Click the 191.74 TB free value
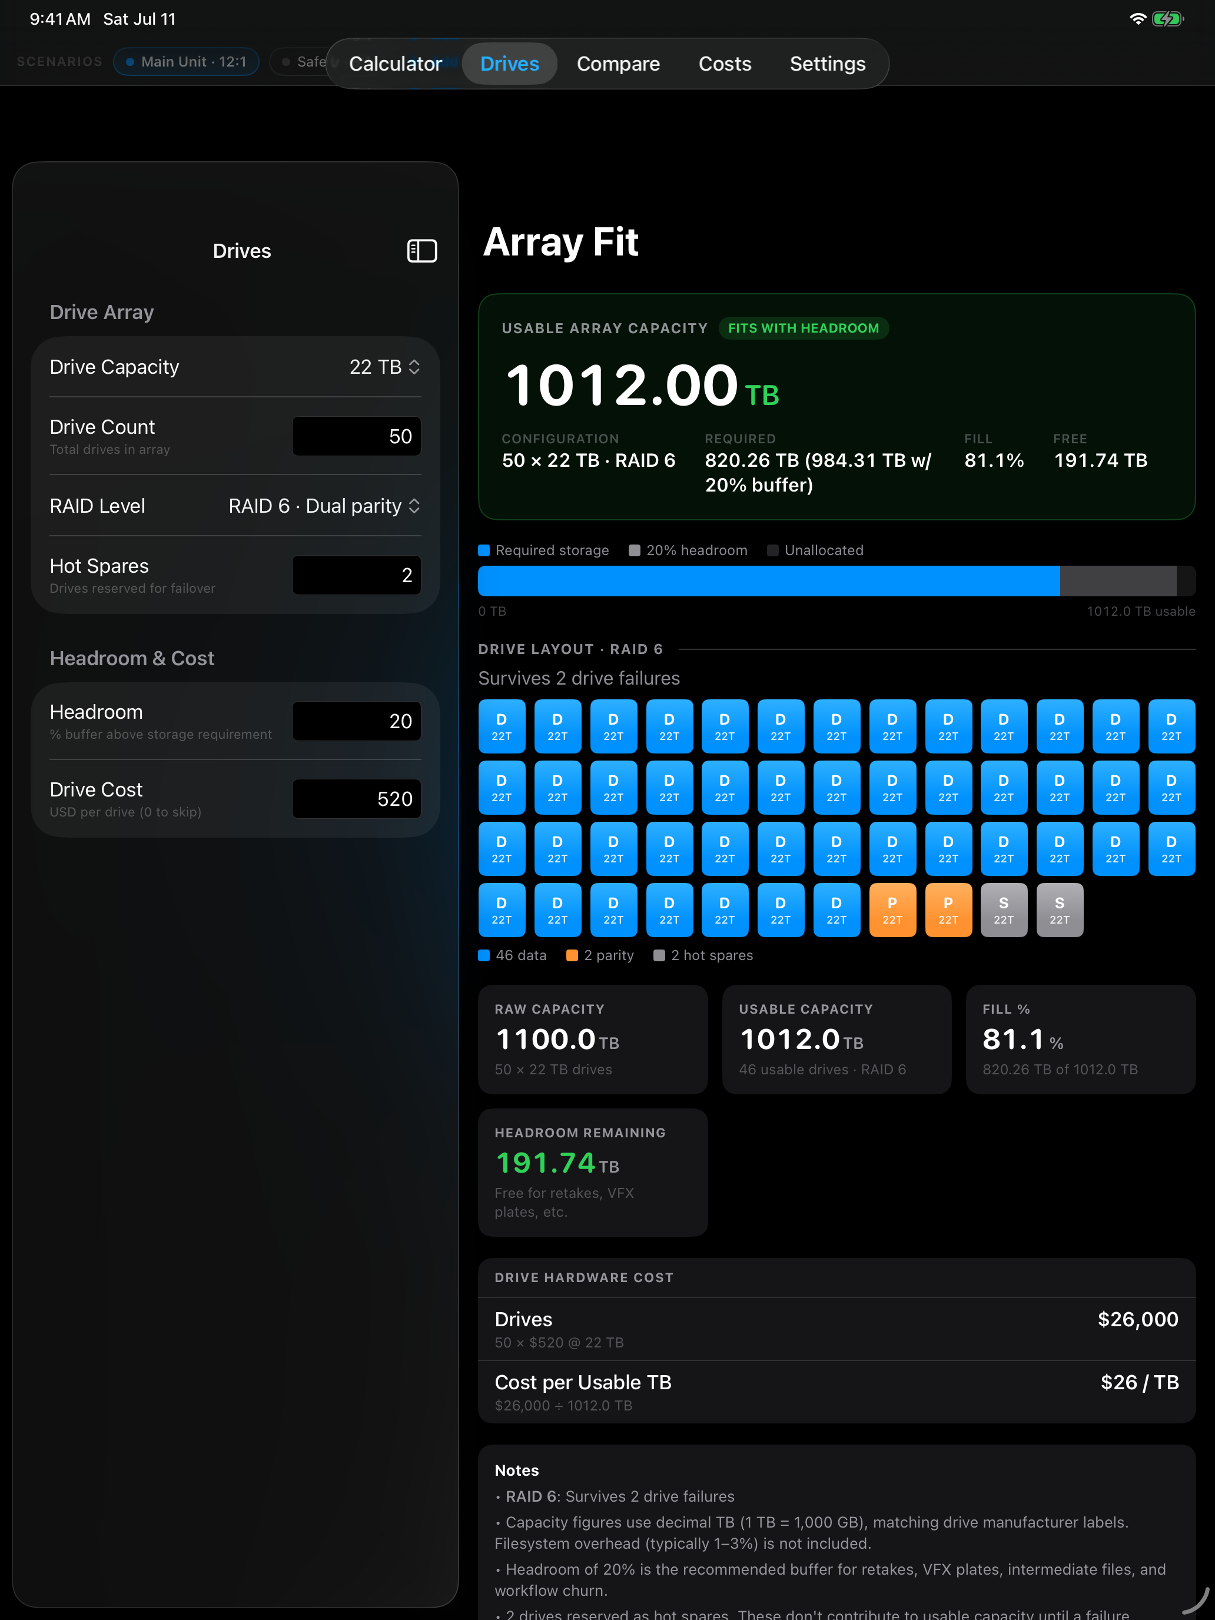 (x=1101, y=461)
